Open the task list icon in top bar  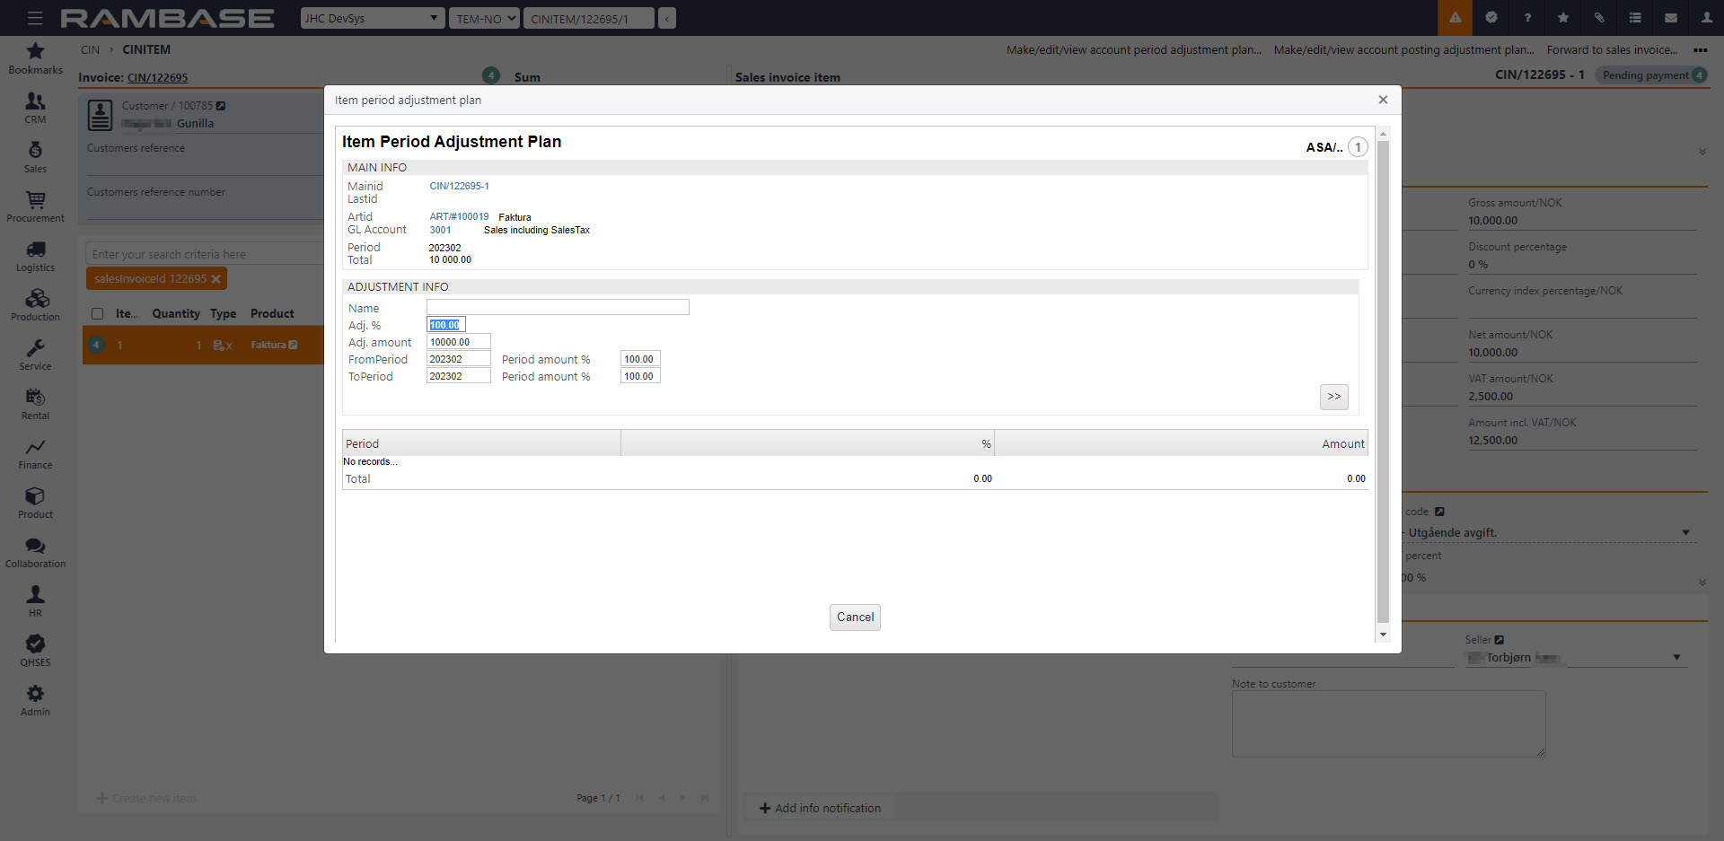(1635, 18)
